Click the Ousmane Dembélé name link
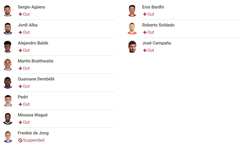Screen dimensions: 241x146 click(x=36, y=79)
